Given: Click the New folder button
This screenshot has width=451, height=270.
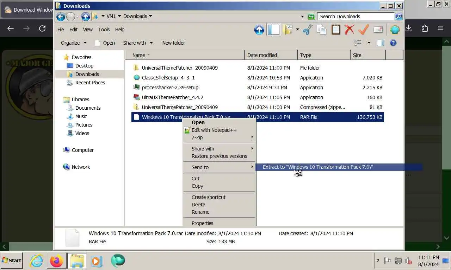Looking at the screenshot, I should click(174, 43).
